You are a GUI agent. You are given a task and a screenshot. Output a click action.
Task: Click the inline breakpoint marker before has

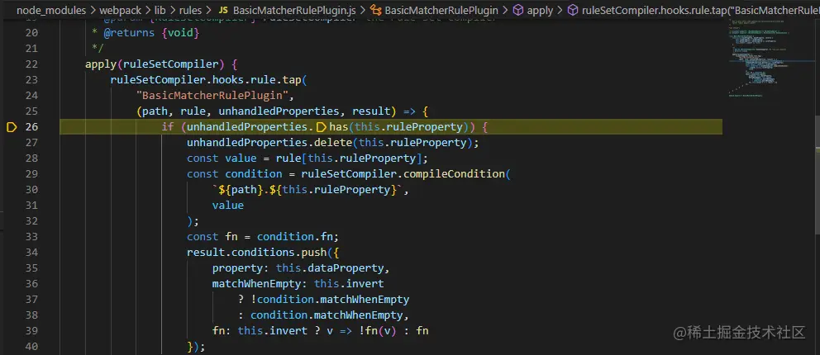(x=322, y=127)
